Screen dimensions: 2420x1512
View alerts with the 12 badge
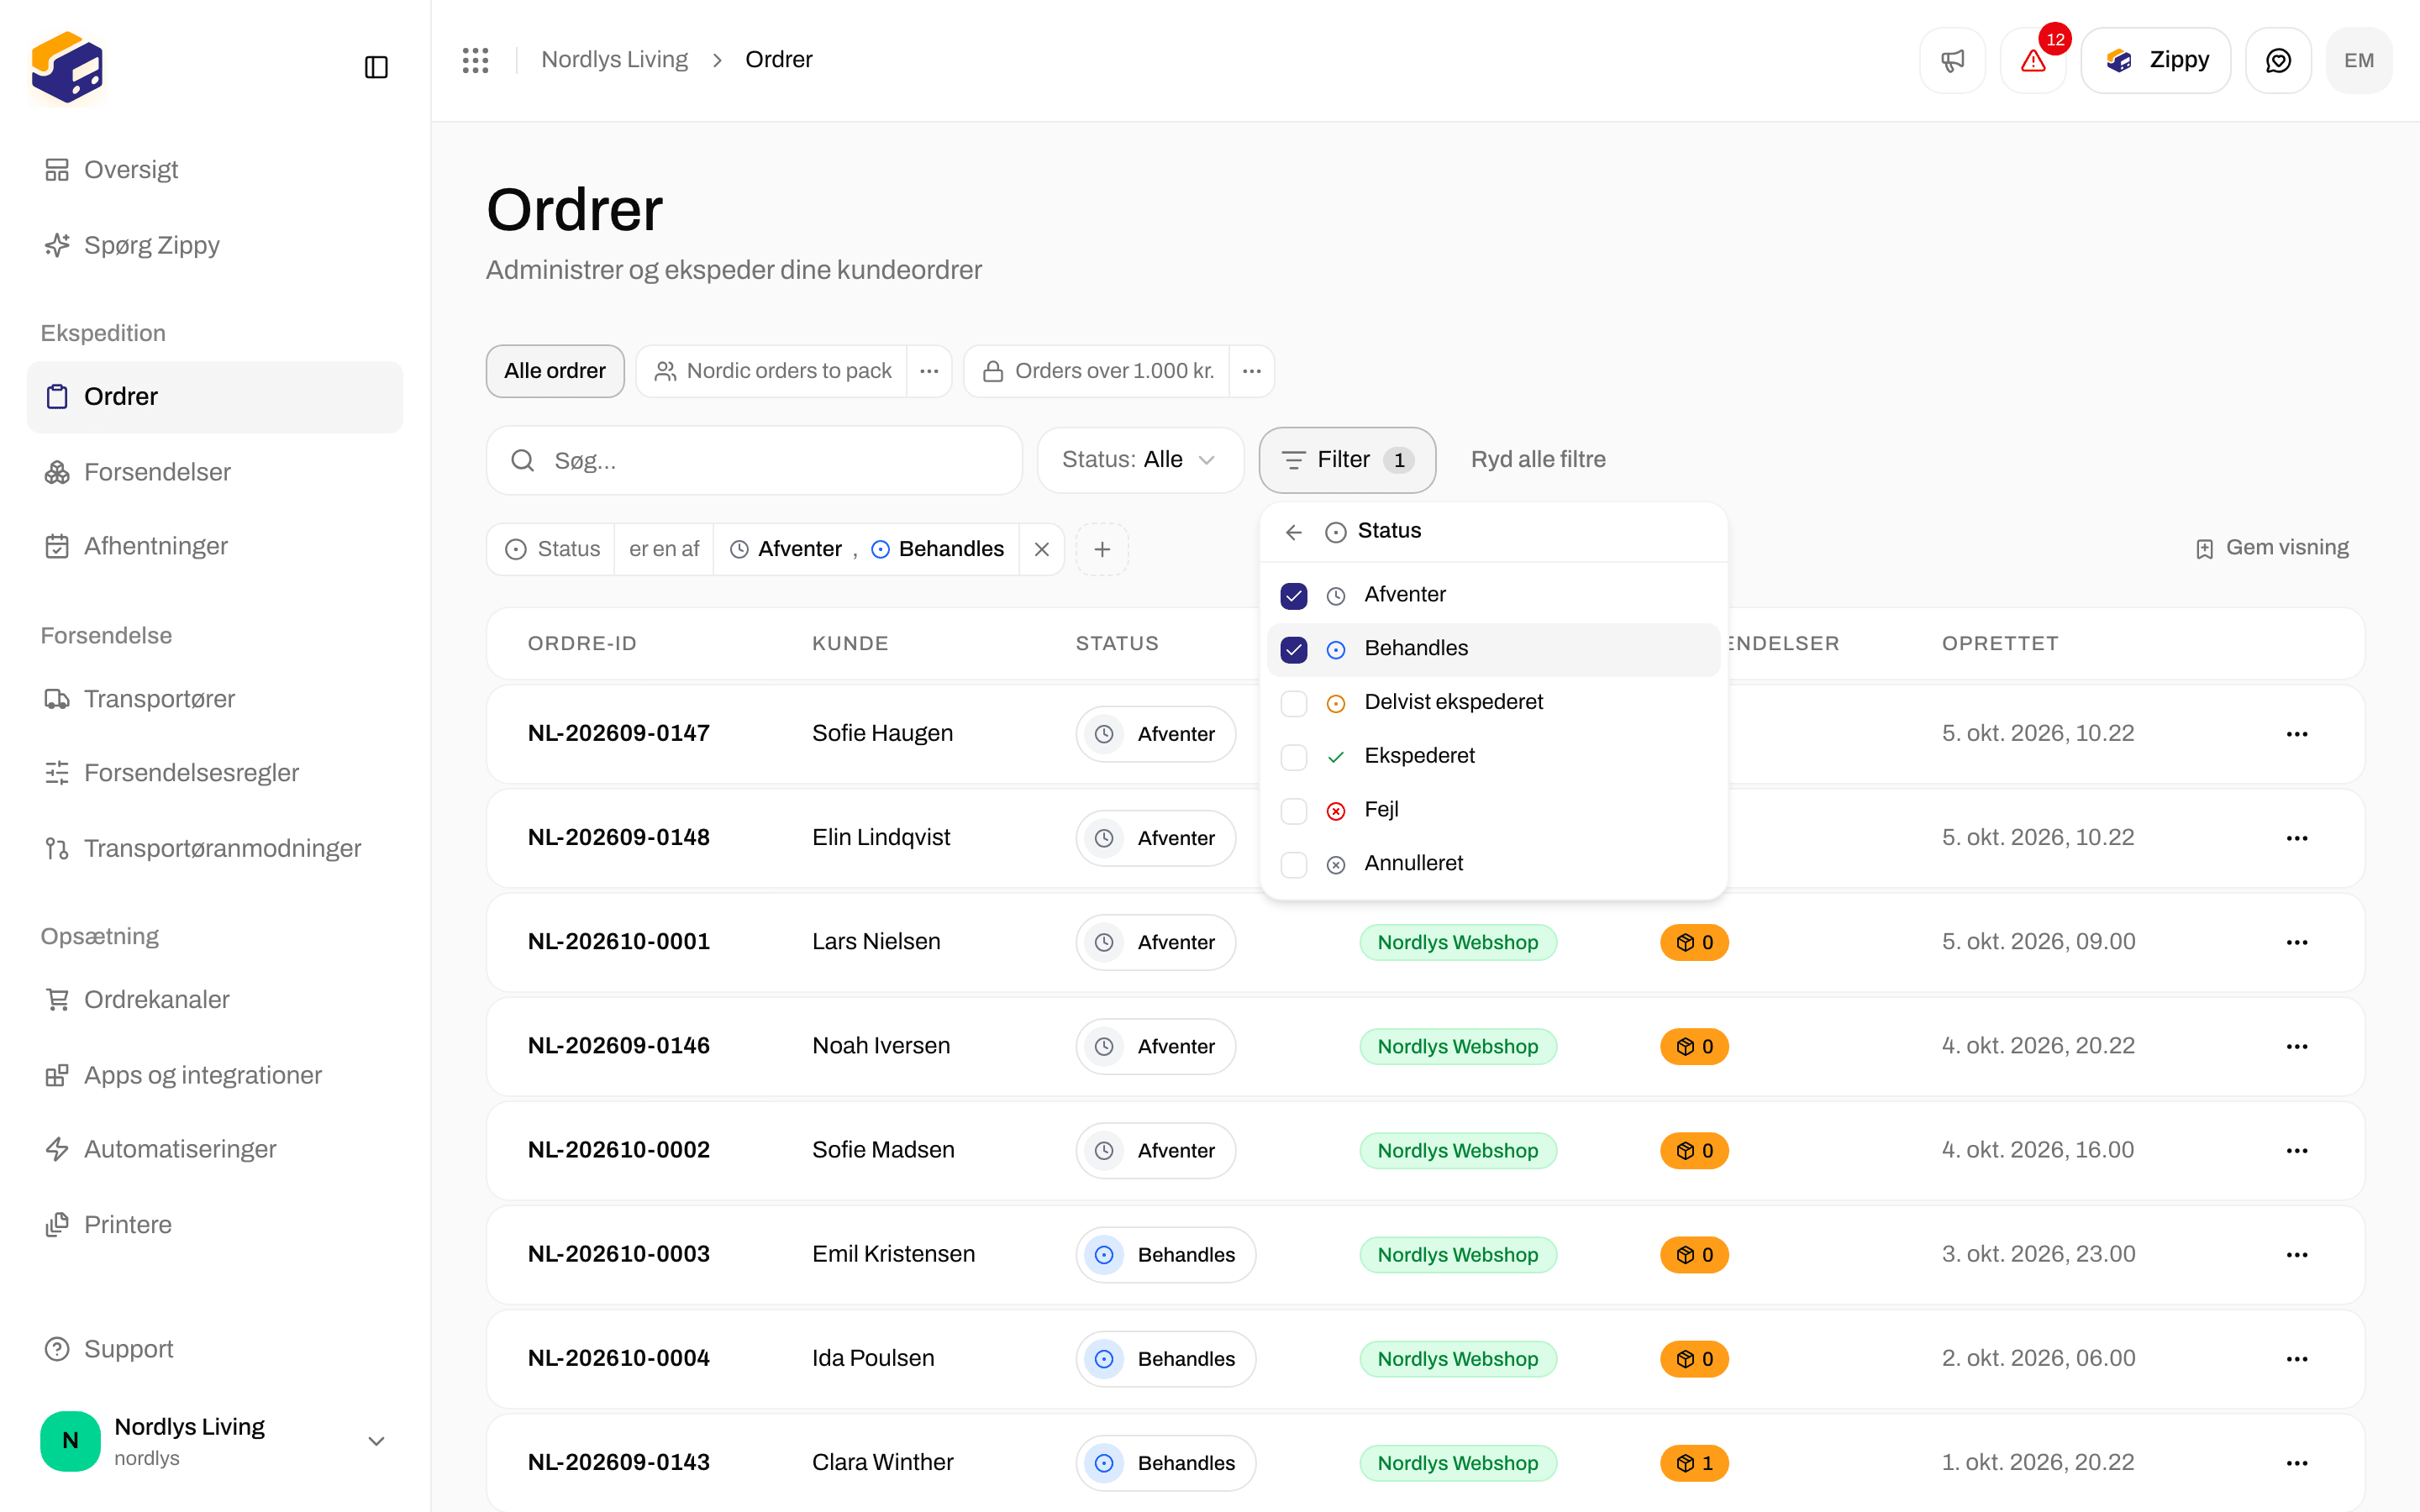[2033, 60]
